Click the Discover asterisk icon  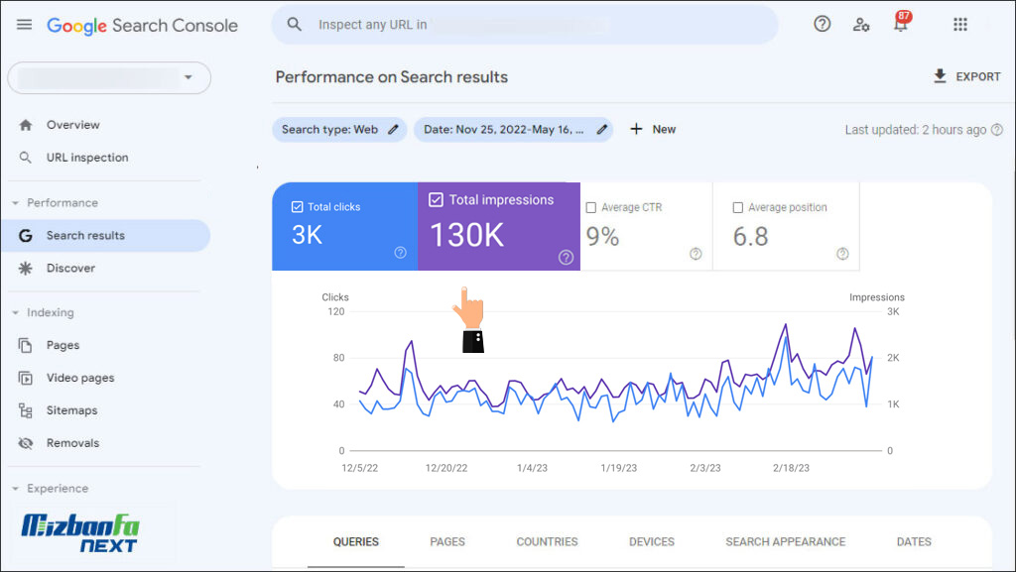pos(25,268)
